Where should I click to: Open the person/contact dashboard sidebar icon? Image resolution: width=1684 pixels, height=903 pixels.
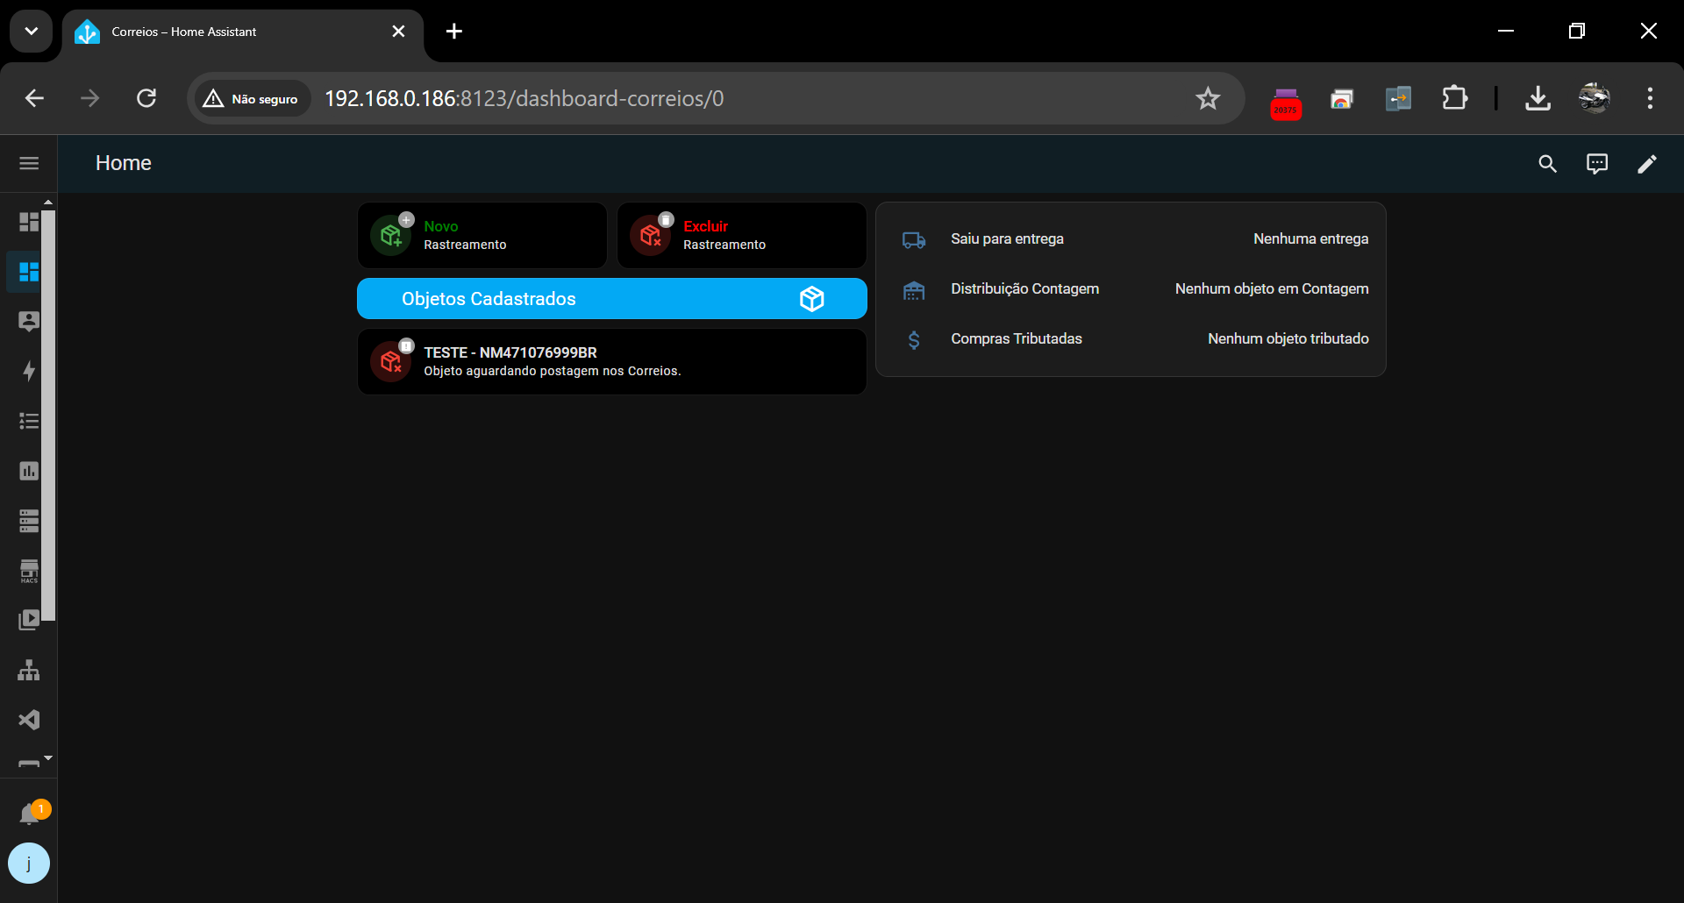(x=29, y=321)
